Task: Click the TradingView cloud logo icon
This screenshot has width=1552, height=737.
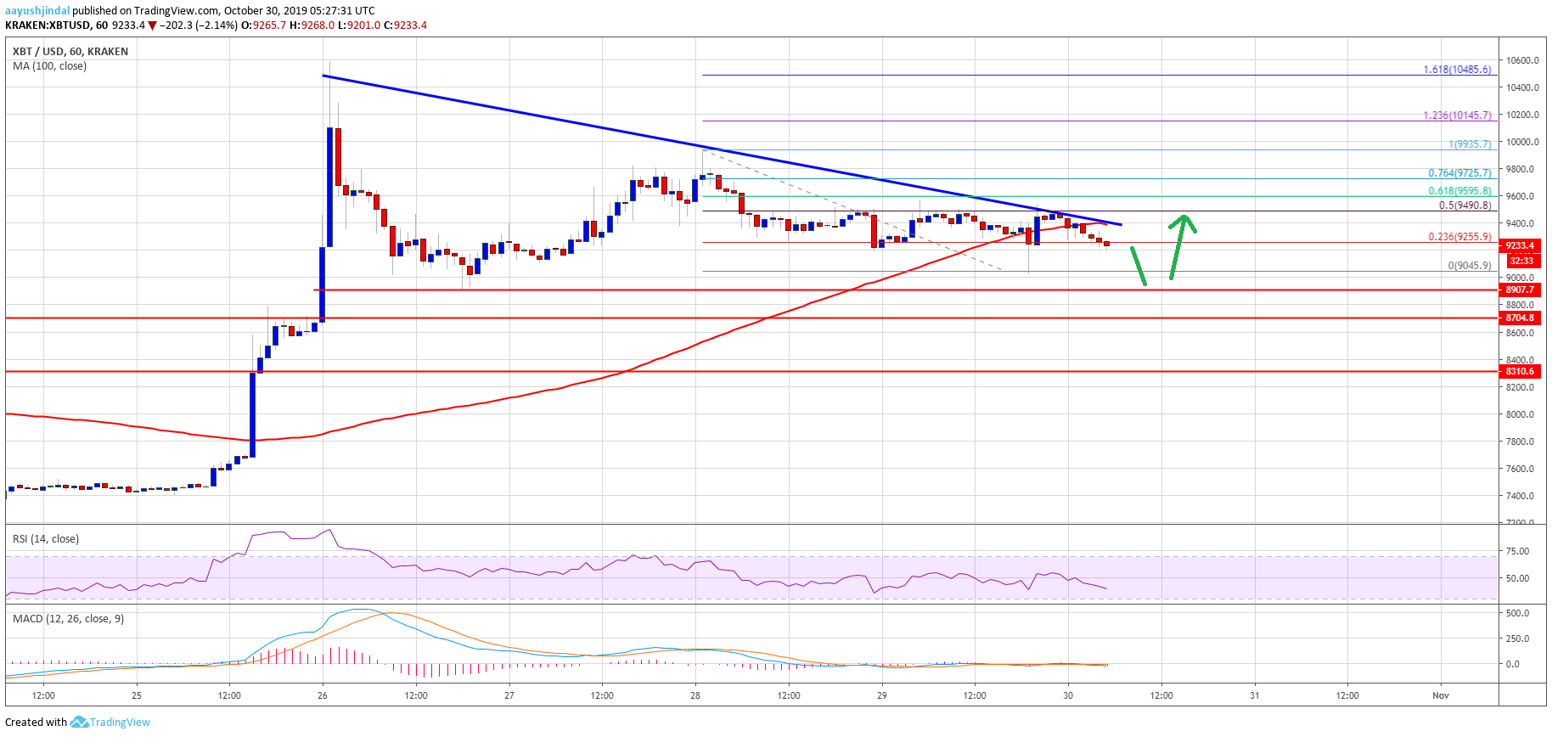Action: point(79,723)
